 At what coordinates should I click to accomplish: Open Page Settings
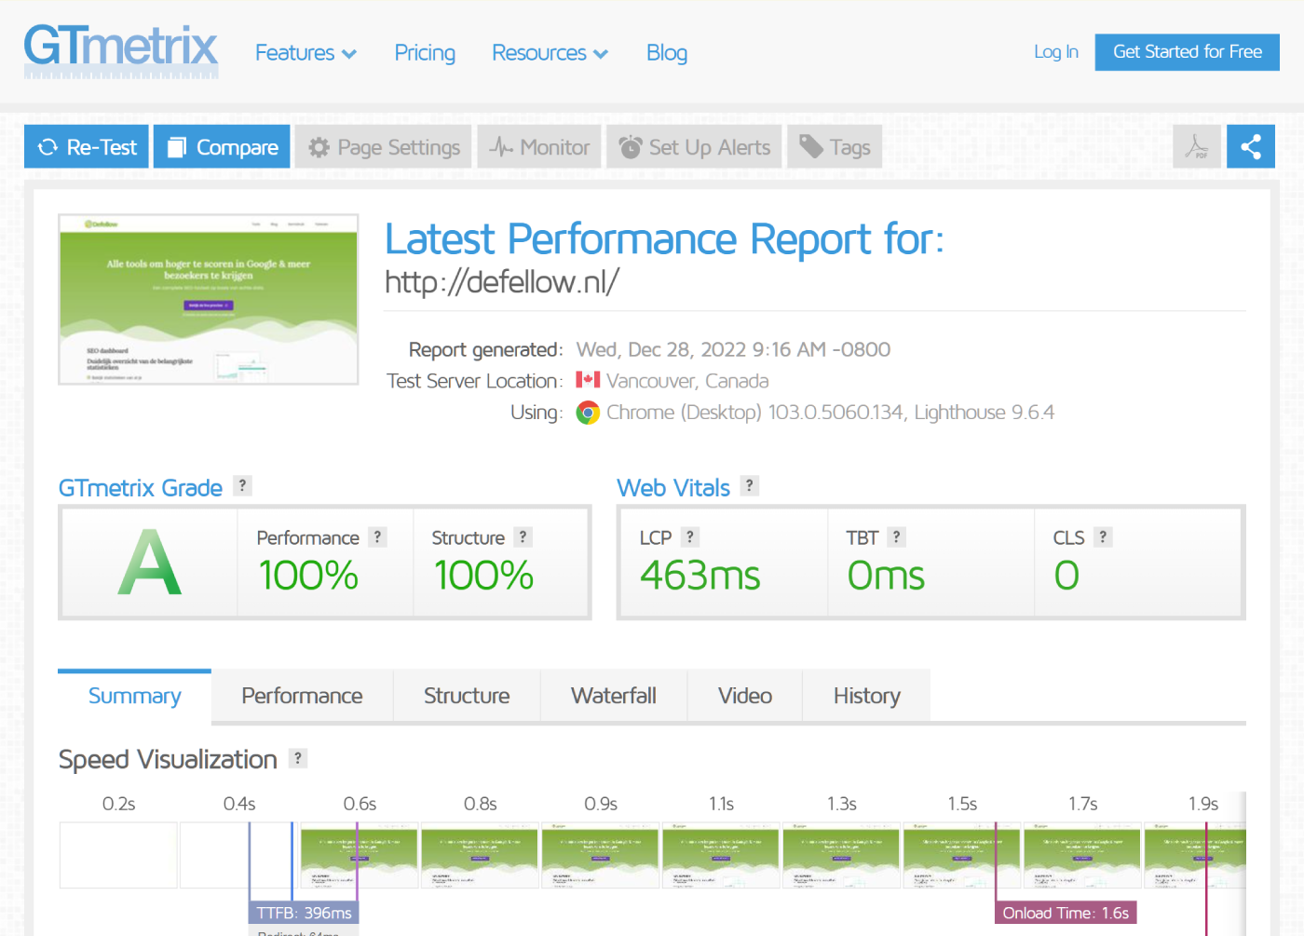tap(384, 147)
